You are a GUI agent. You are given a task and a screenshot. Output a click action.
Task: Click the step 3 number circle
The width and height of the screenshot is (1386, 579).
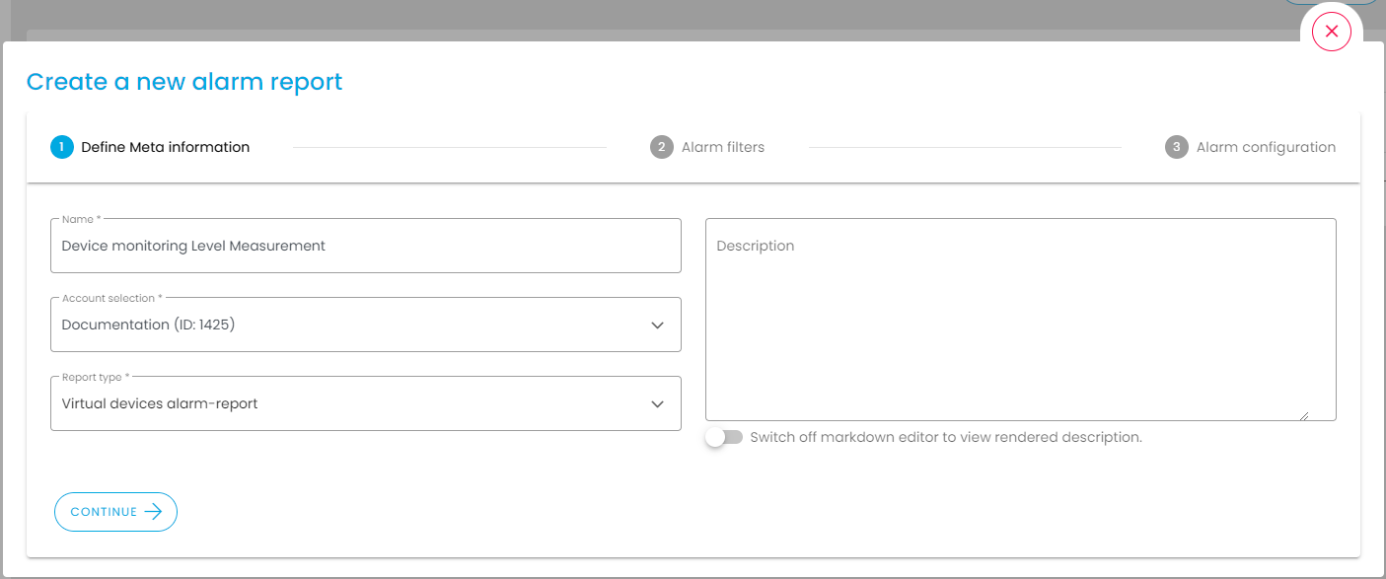click(x=1176, y=147)
